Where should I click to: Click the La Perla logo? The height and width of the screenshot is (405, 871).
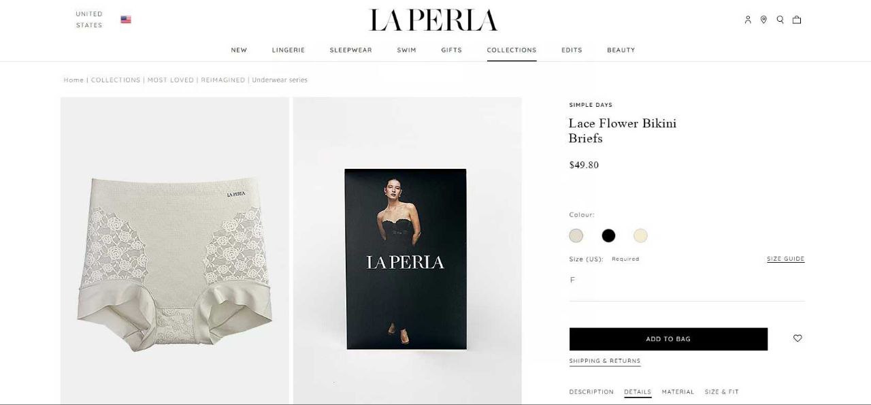433,20
